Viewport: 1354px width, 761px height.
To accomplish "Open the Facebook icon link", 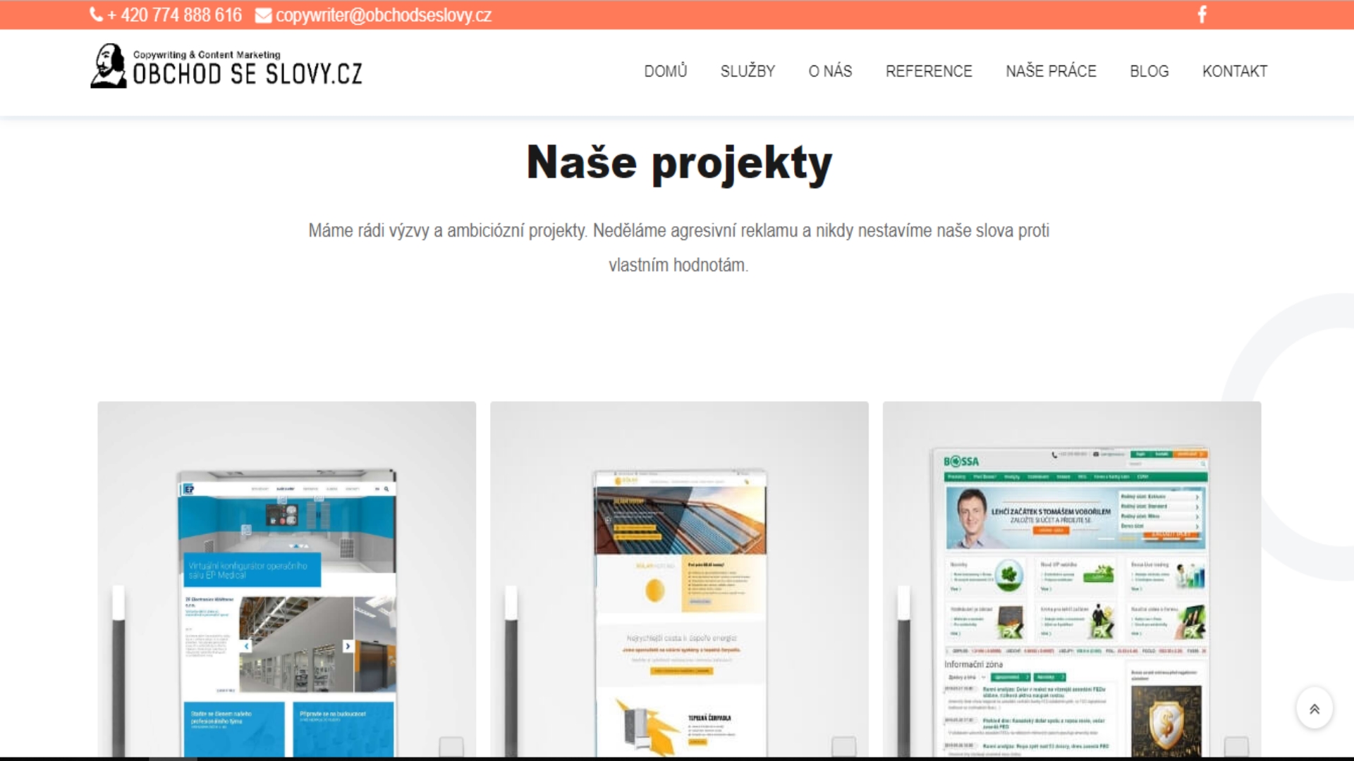I will [x=1202, y=15].
